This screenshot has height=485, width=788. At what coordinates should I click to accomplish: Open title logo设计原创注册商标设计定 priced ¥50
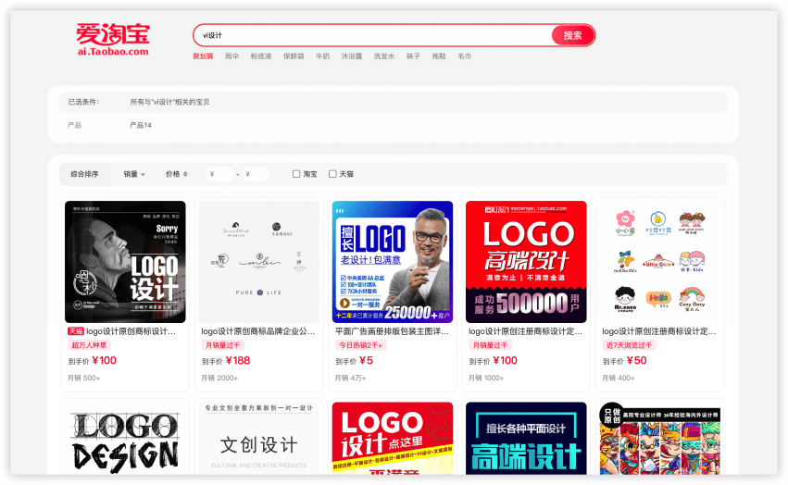click(x=659, y=331)
